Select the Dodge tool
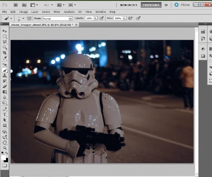Screen dimensions: 212x177 click(5, 103)
